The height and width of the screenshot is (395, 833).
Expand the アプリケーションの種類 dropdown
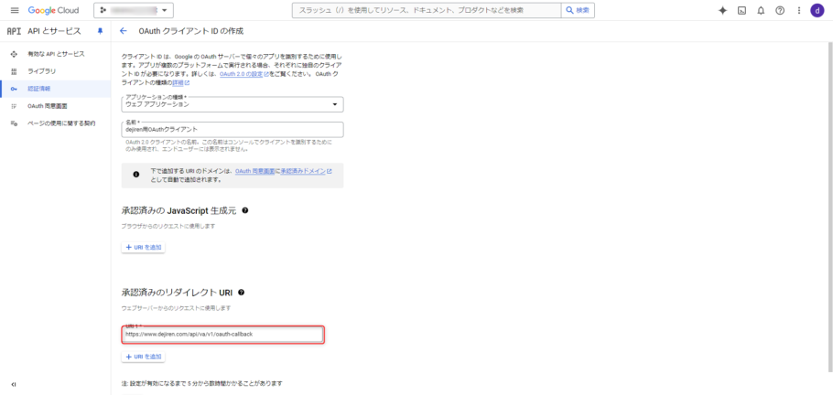[233, 104]
